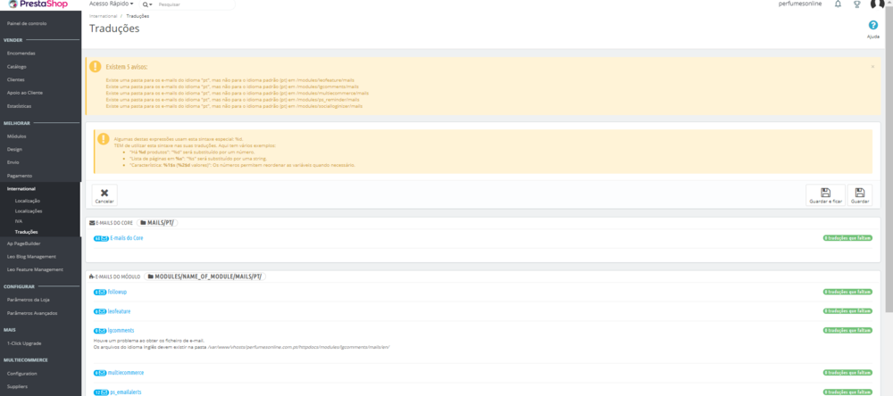Open the Clientes menu
This screenshot has width=893, height=396.
(x=15, y=79)
